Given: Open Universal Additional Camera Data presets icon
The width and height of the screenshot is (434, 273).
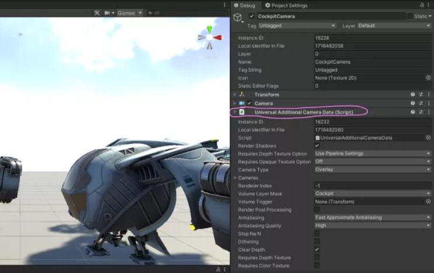Looking at the screenshot, I should 421,112.
